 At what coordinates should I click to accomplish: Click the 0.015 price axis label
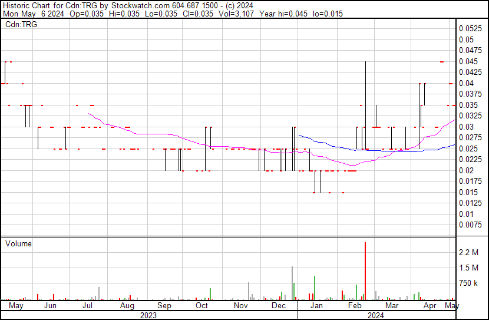click(468, 192)
